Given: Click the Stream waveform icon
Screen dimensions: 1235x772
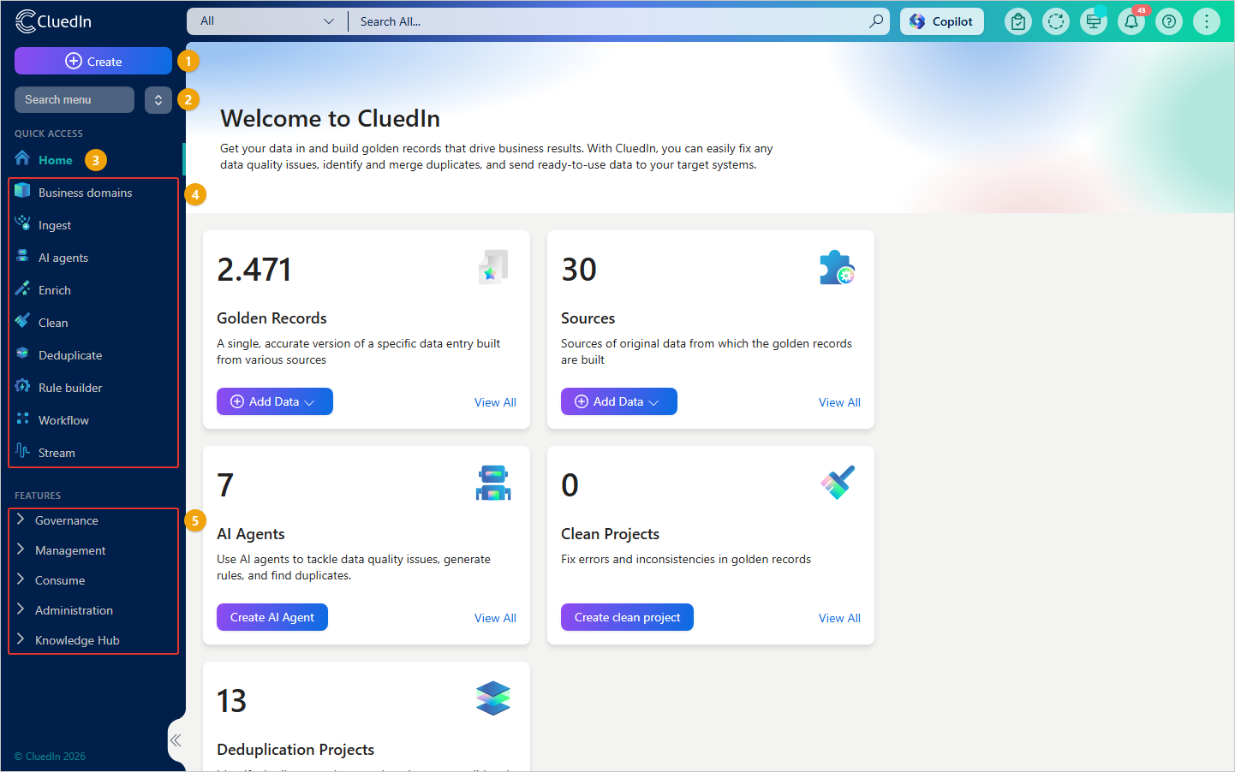Looking at the screenshot, I should [x=22, y=450].
